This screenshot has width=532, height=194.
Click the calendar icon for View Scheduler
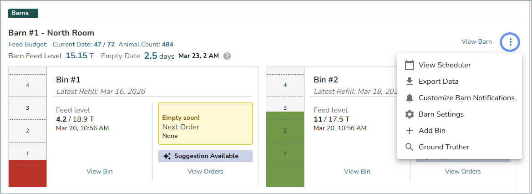[x=410, y=65]
